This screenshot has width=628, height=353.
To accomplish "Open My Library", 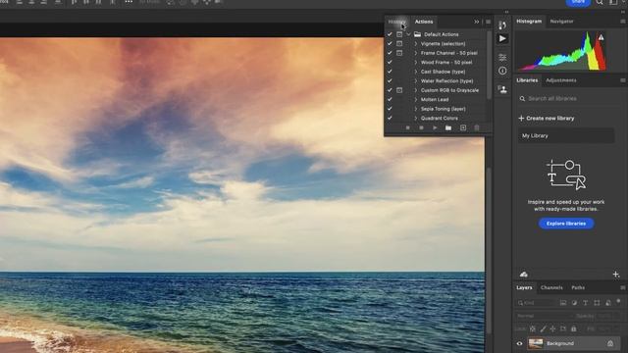I will pos(566,135).
